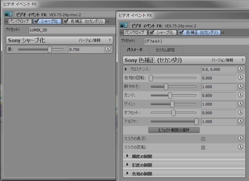This screenshot has width=249, height=181.
Task: Expand the 輝度の制限 section
Action: [x=127, y=156]
